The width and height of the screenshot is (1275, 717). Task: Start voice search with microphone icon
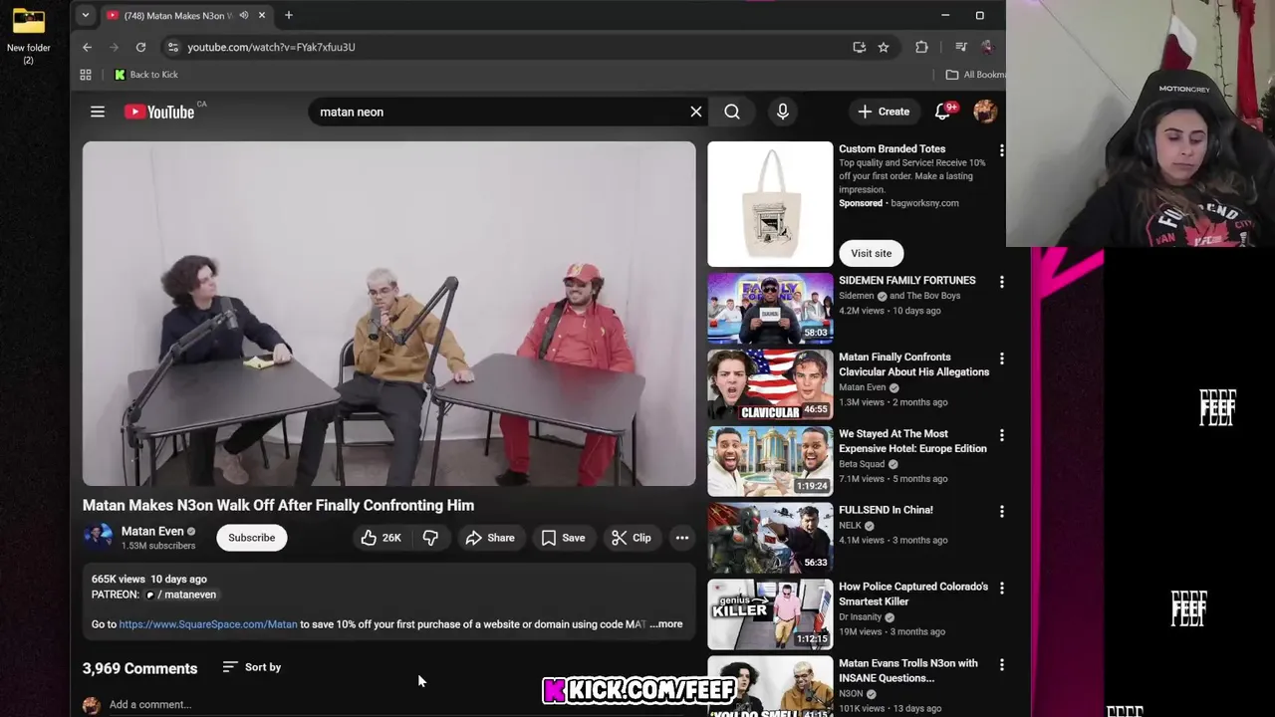tap(783, 112)
